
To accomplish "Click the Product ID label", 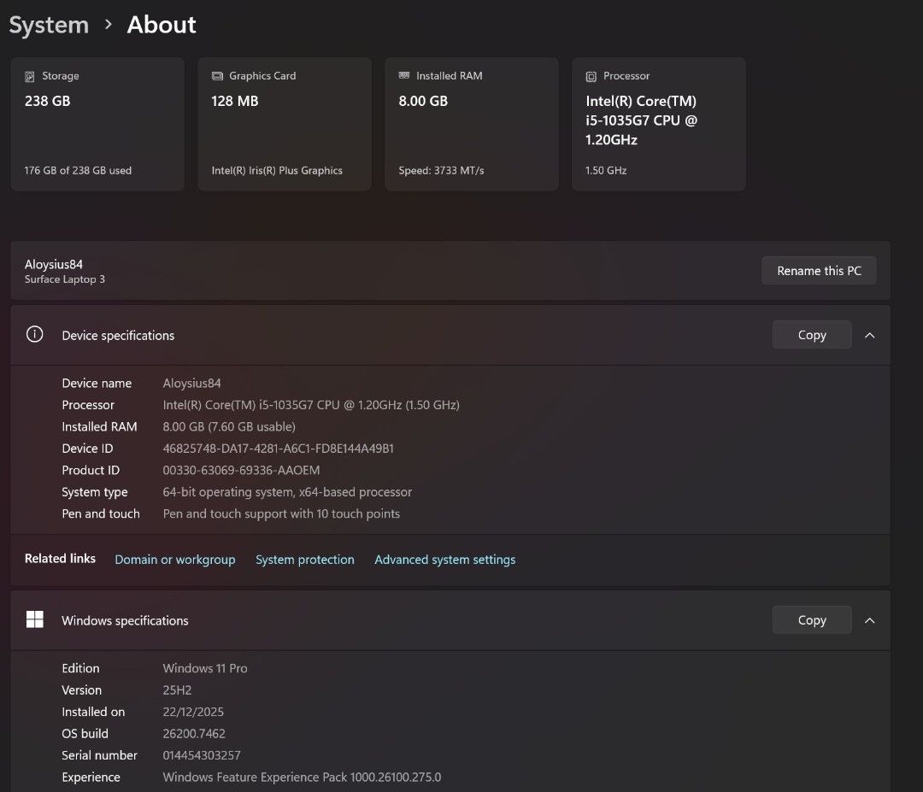I will pyautogui.click(x=91, y=470).
